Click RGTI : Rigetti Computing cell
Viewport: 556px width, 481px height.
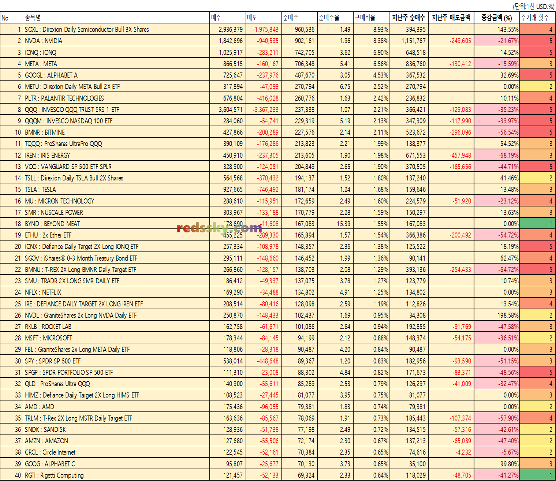117,475
